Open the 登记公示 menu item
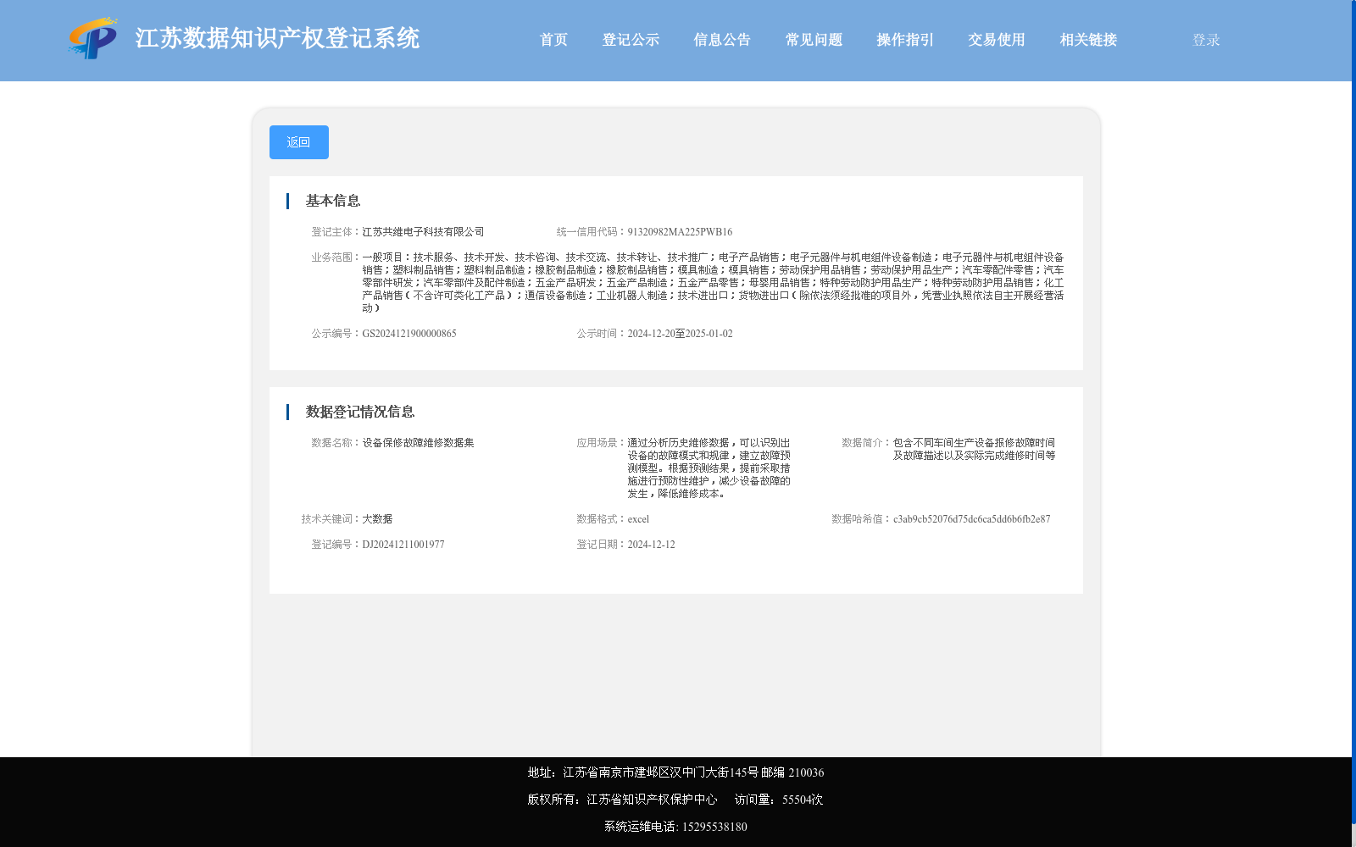This screenshot has width=1356, height=847. tap(631, 40)
